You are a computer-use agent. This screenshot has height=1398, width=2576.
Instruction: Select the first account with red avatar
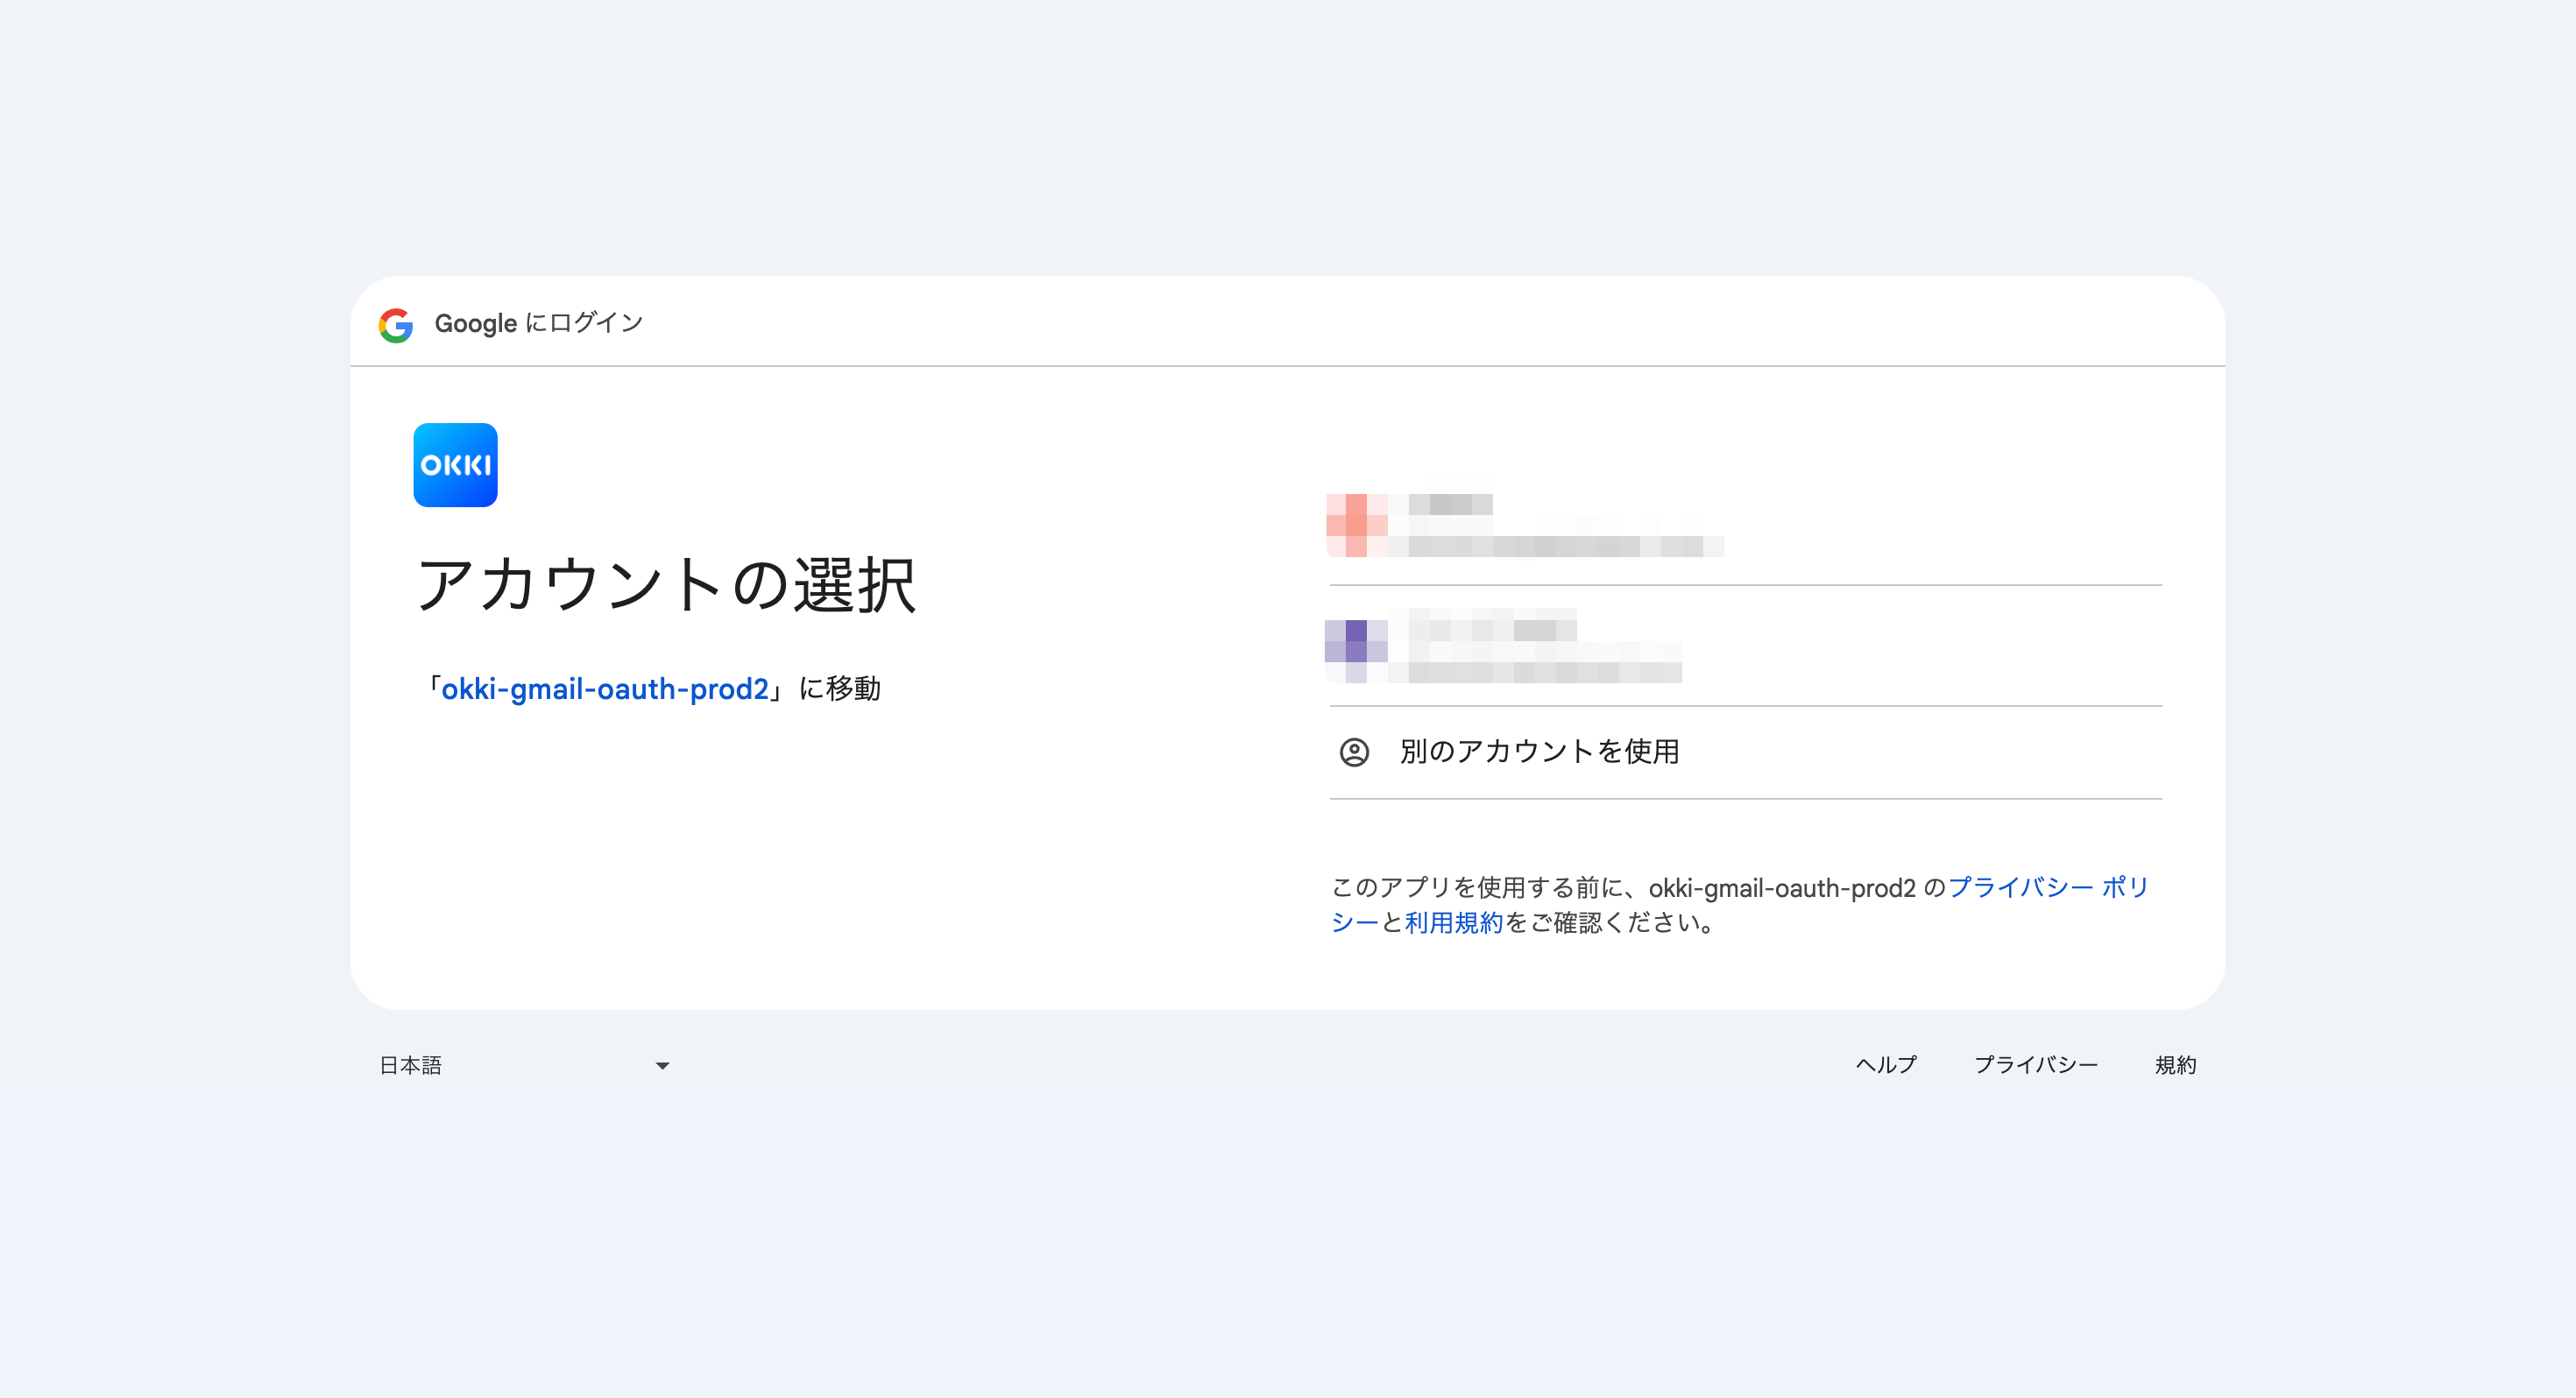[x=1745, y=524]
